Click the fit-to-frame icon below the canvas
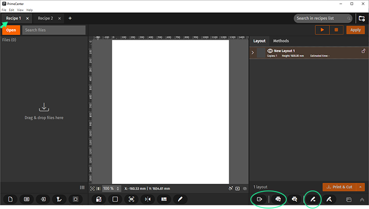The width and height of the screenshot is (369, 209). point(131,199)
